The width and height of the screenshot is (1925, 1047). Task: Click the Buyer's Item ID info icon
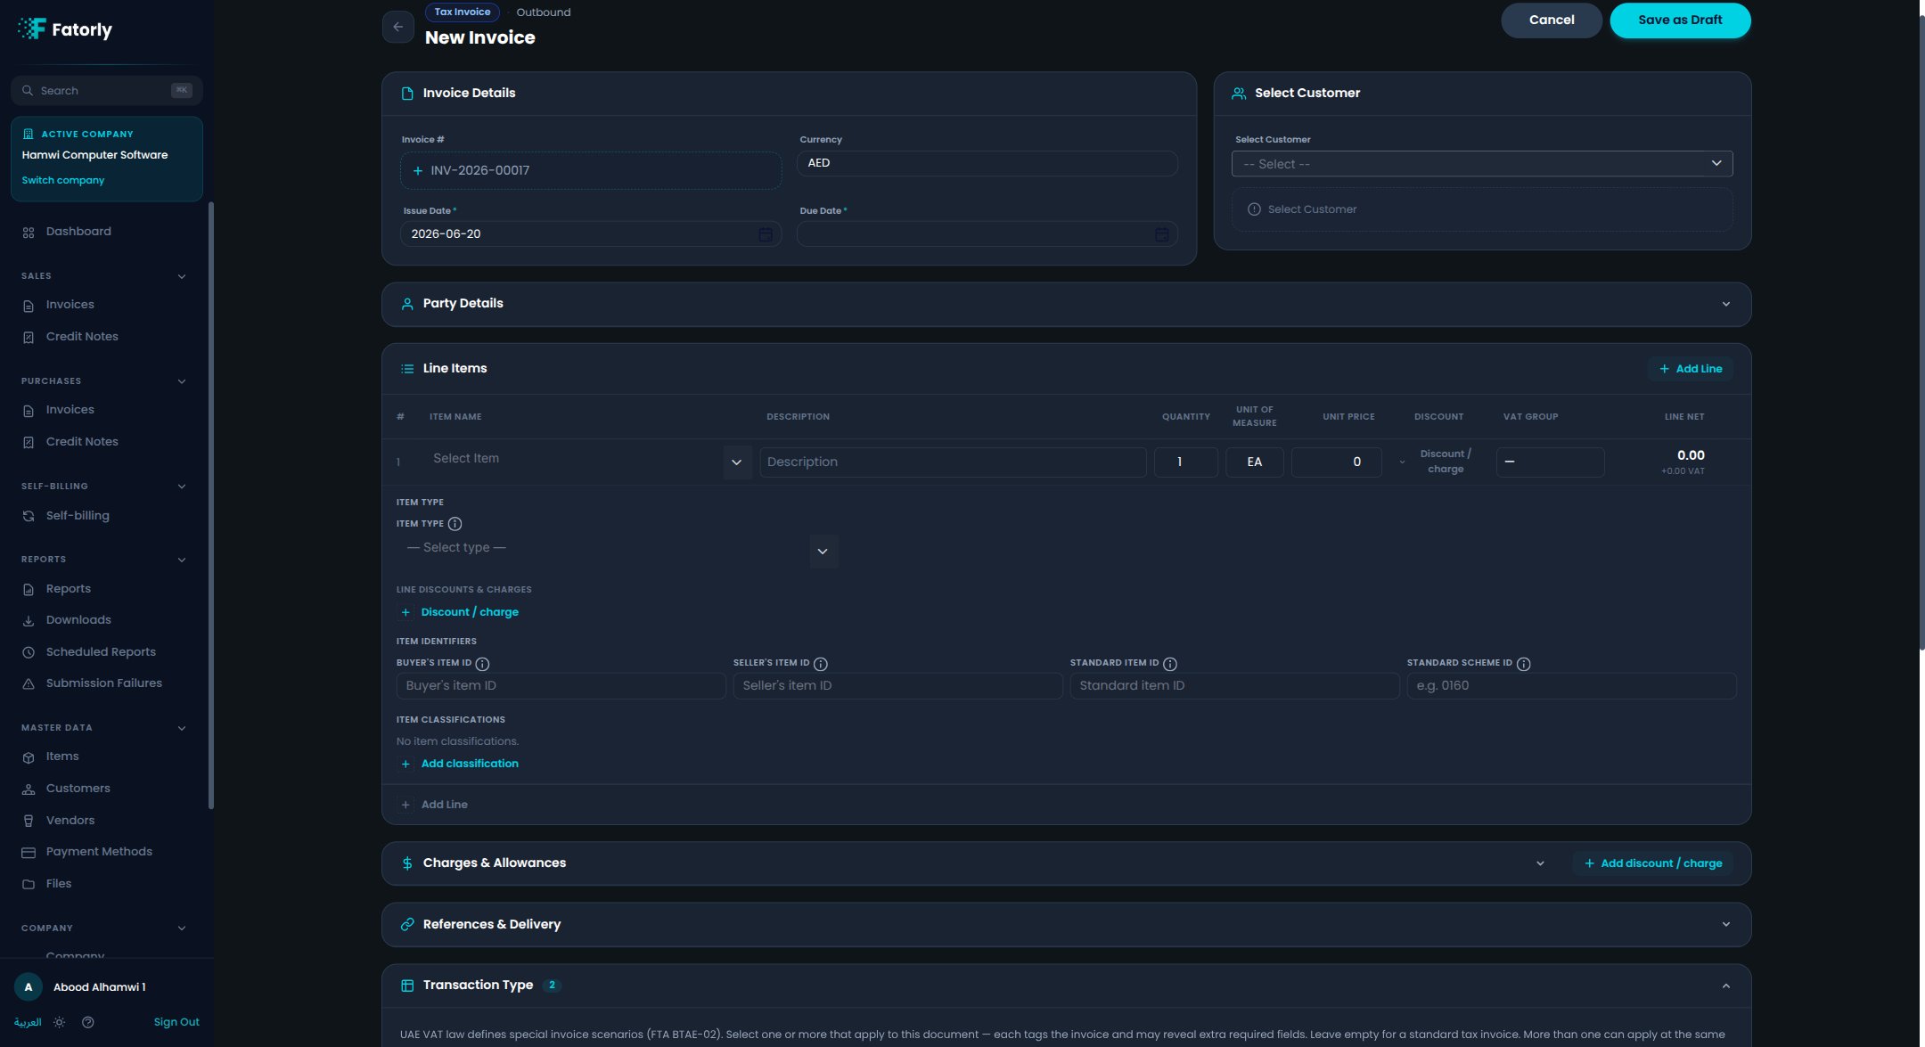tap(482, 664)
